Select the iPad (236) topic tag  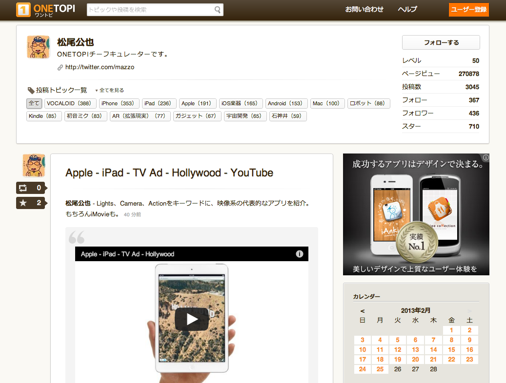tap(159, 103)
